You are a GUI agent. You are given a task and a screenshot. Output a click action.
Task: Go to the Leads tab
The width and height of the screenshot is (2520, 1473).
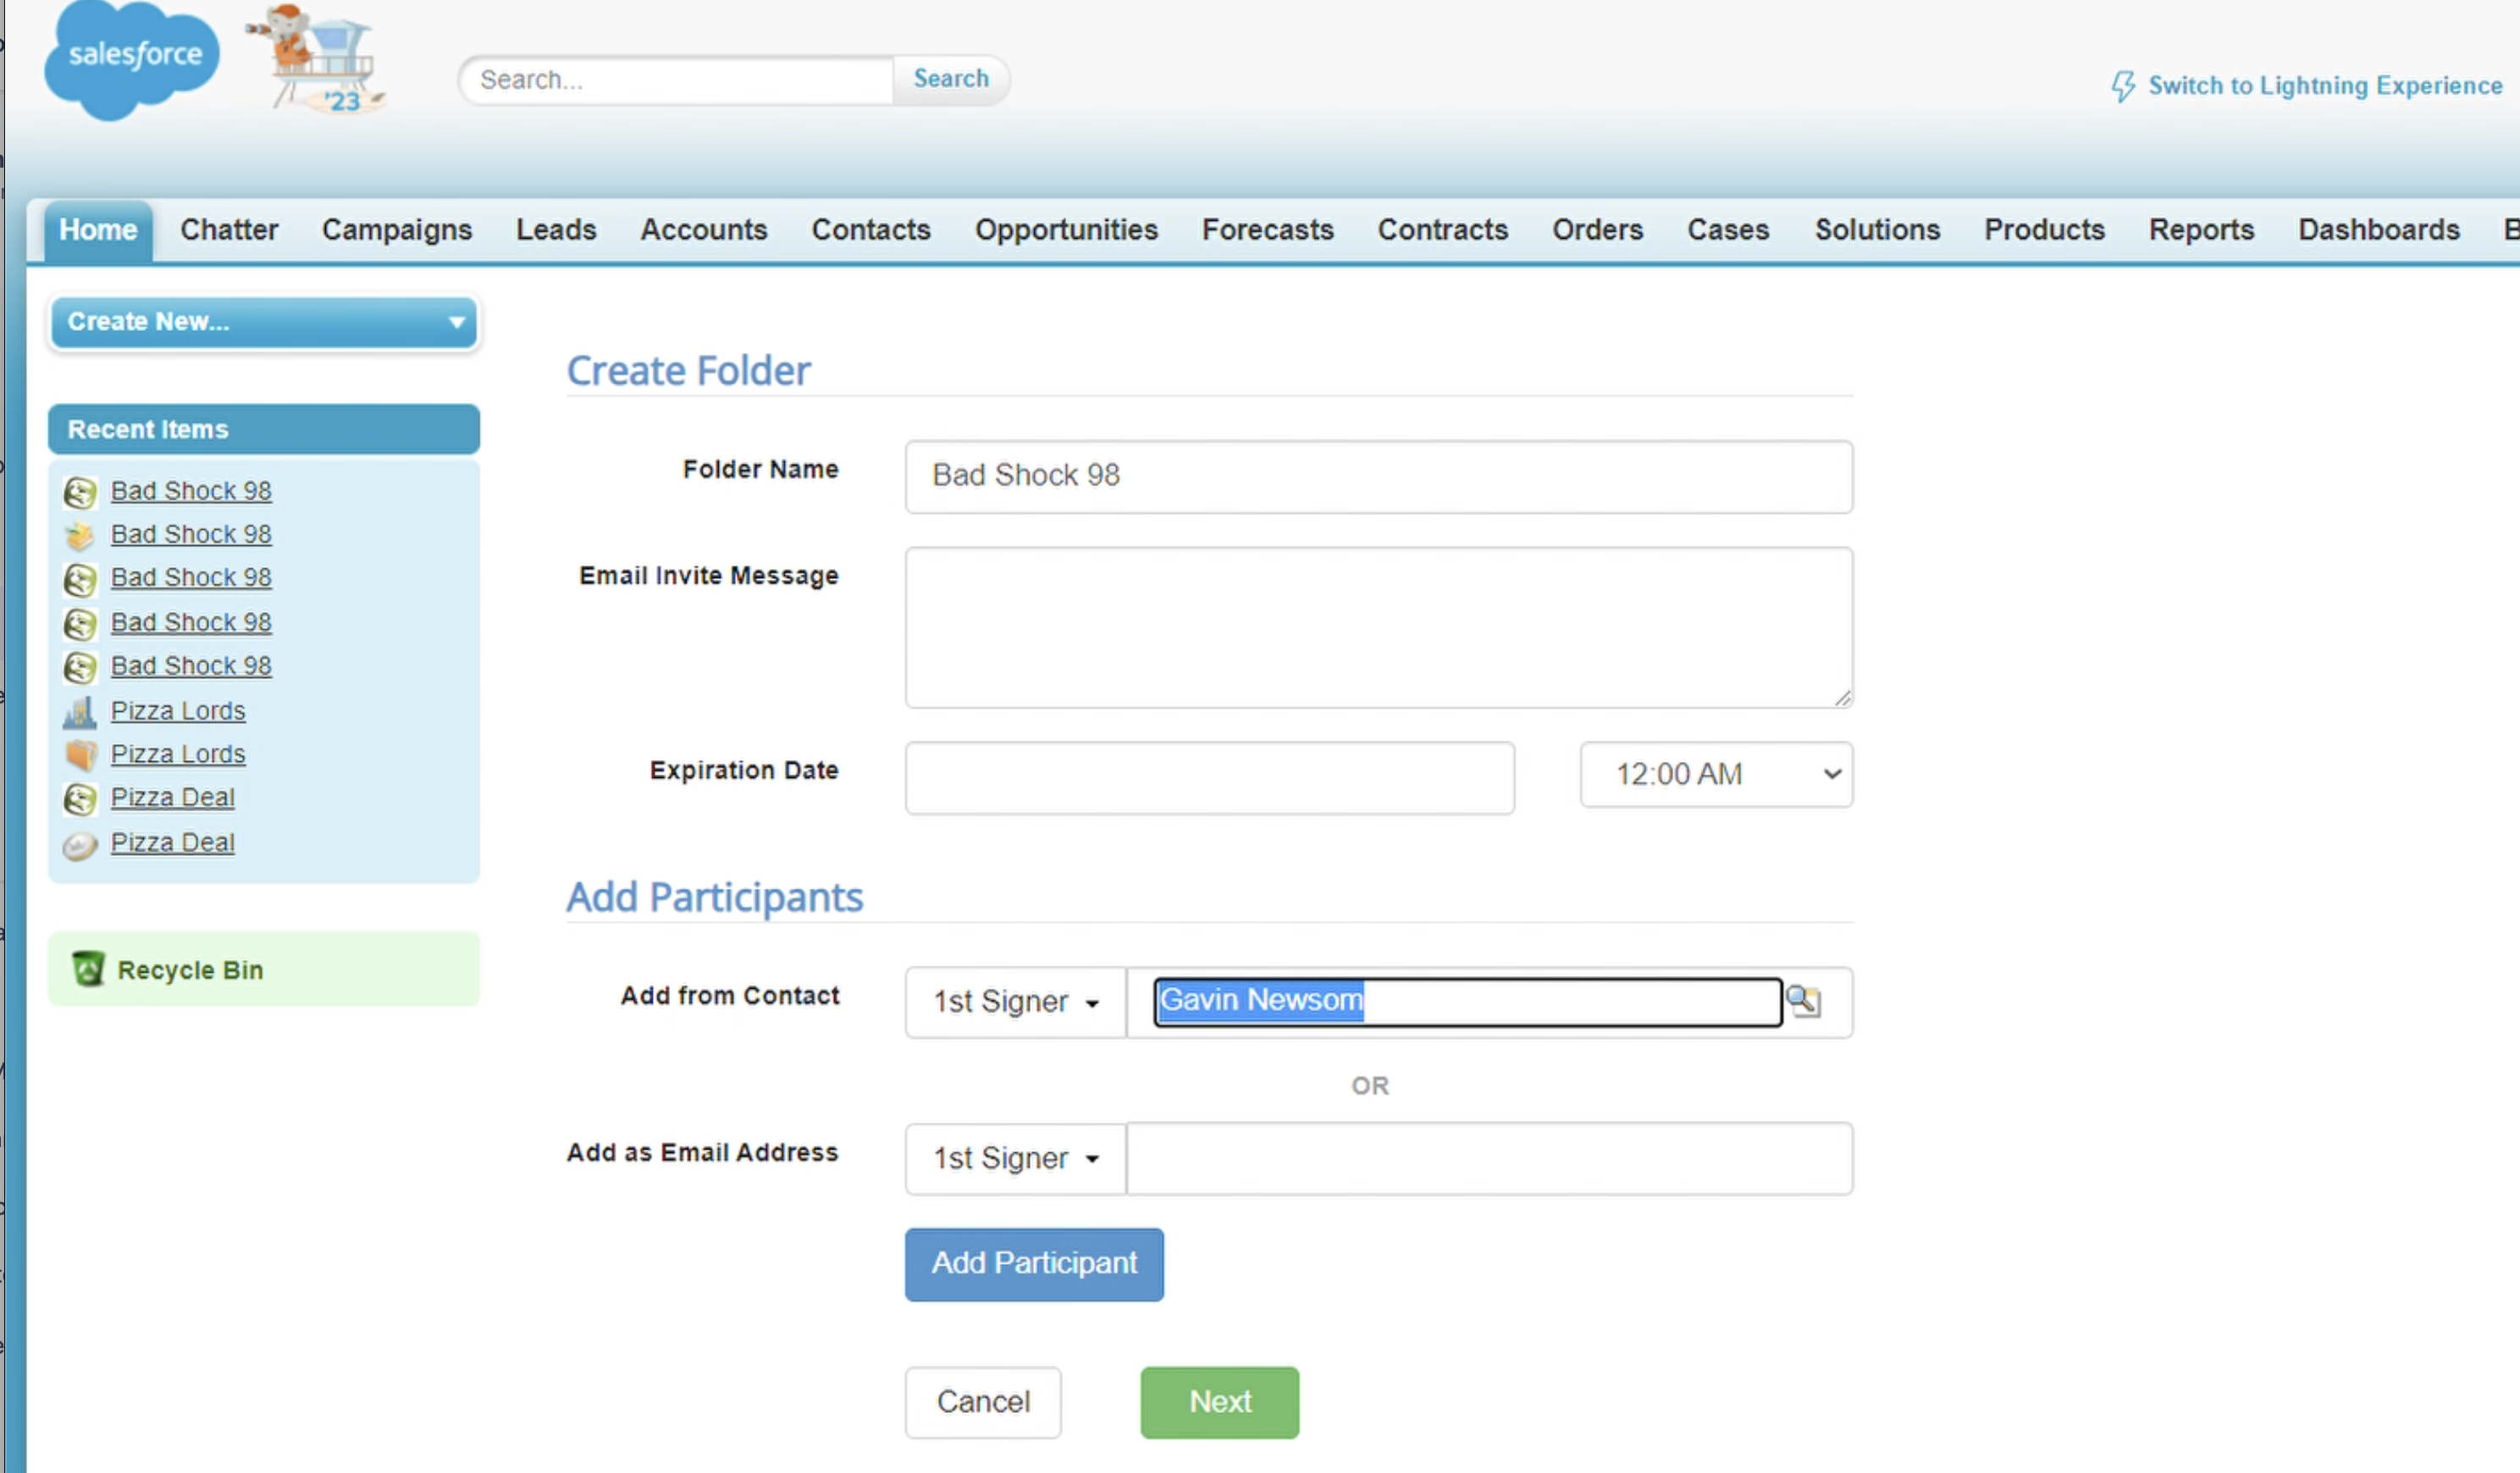click(x=556, y=230)
